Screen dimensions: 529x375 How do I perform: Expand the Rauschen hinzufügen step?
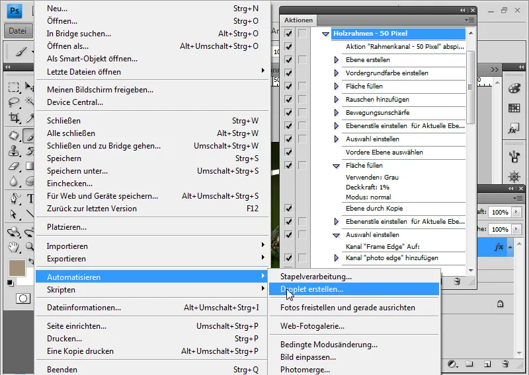pyautogui.click(x=336, y=99)
